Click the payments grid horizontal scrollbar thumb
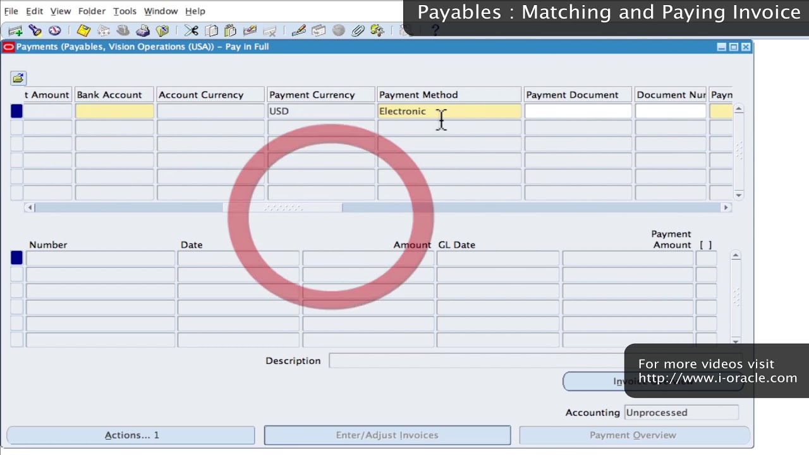 [x=283, y=207]
